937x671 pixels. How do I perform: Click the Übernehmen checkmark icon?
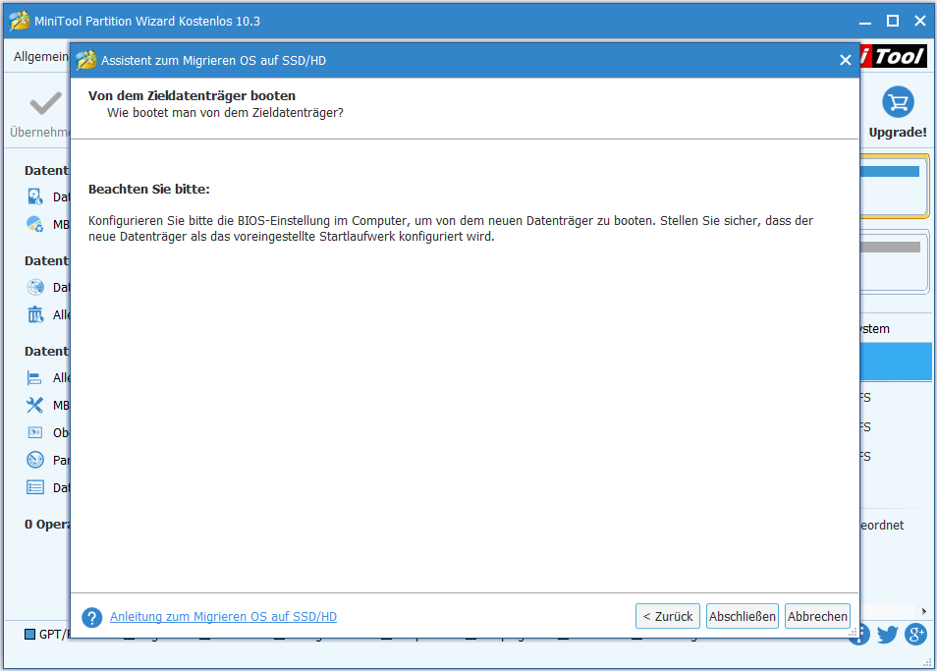click(x=46, y=103)
